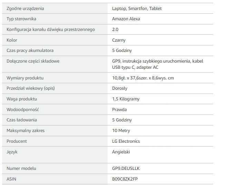The image size is (228, 185).
Task: Click the "Czas ładowania" label
Action: (22, 120)
